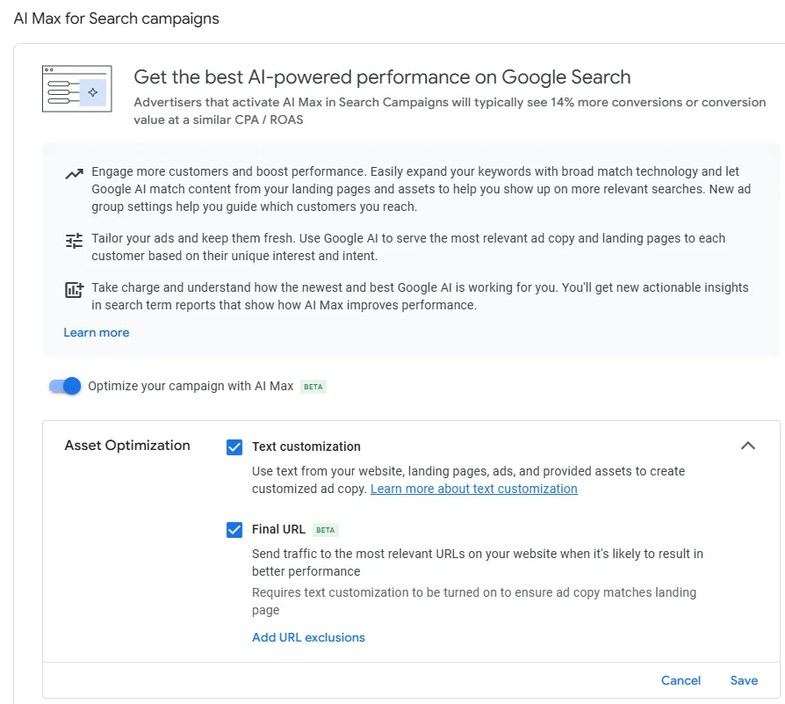Uncheck the Final URL checkbox
The image size is (785, 704).
point(234,529)
